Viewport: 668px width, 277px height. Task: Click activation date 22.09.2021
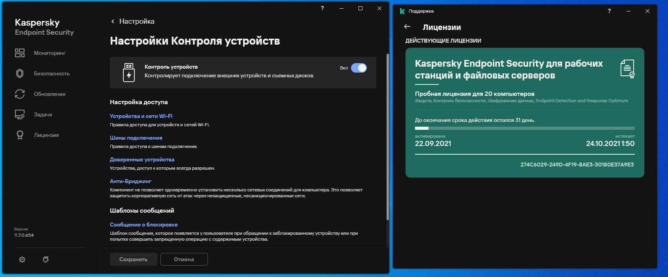pyautogui.click(x=433, y=144)
